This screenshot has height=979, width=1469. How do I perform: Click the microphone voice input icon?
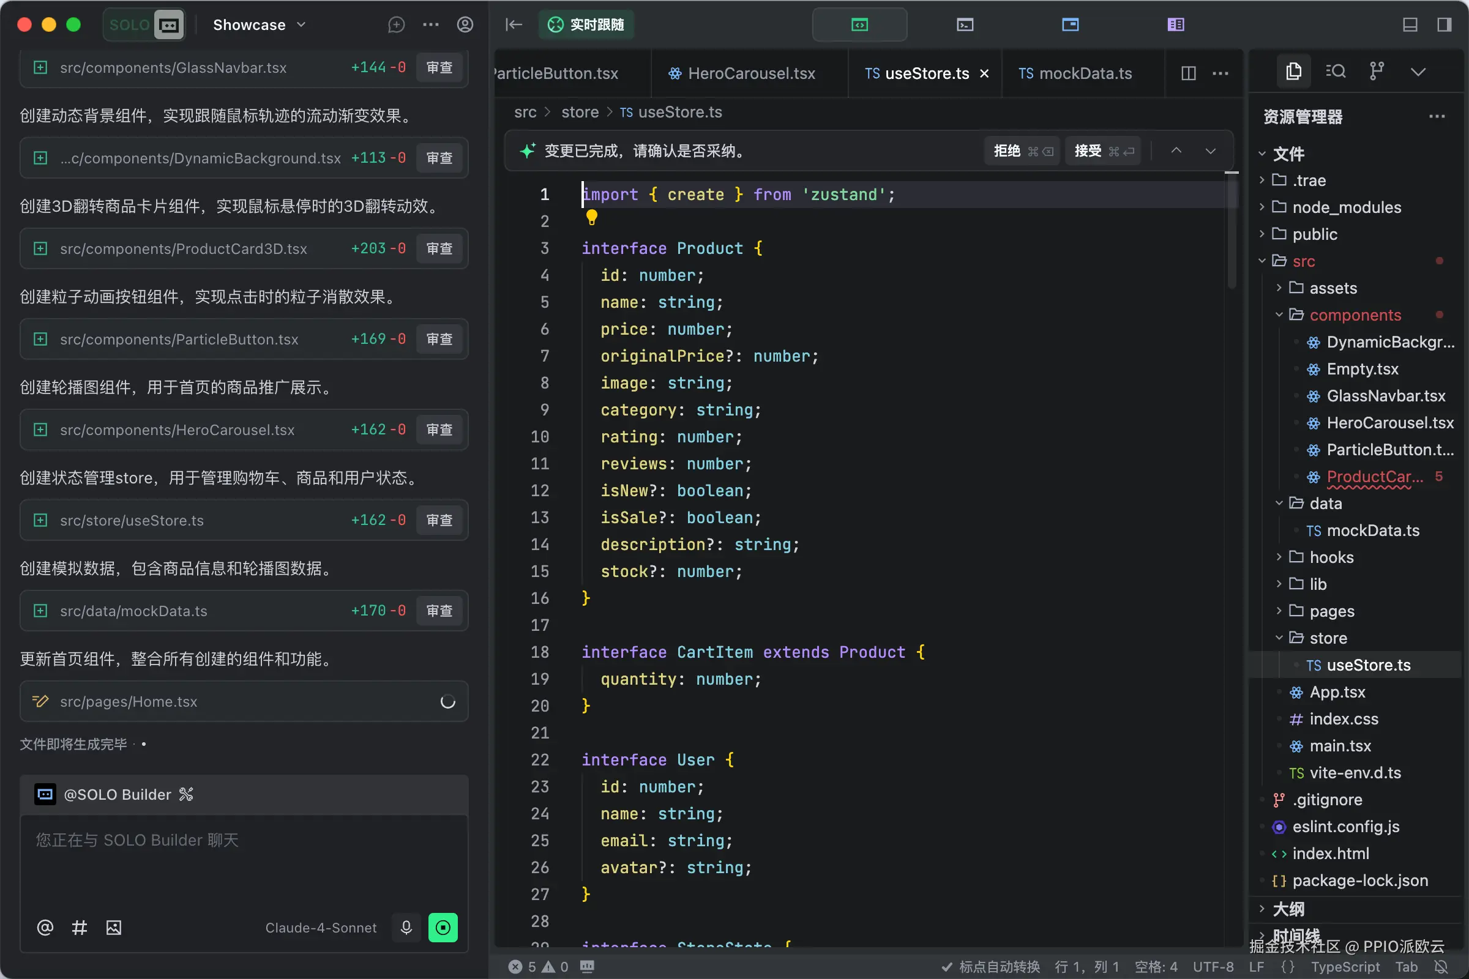pos(406,927)
